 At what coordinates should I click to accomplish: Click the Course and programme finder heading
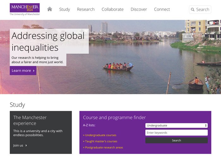pyautogui.click(x=114, y=117)
